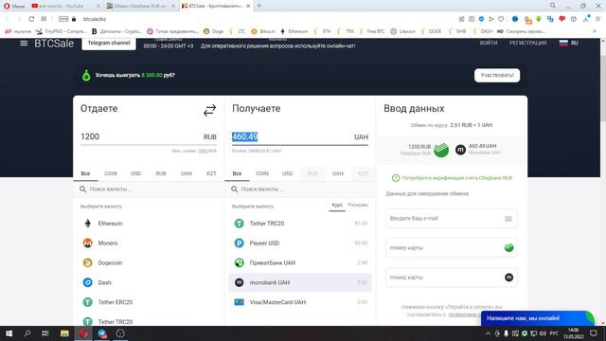Viewport: 606px width, 341px height.
Task: Open Task View on taskbar
Action: coord(45,333)
